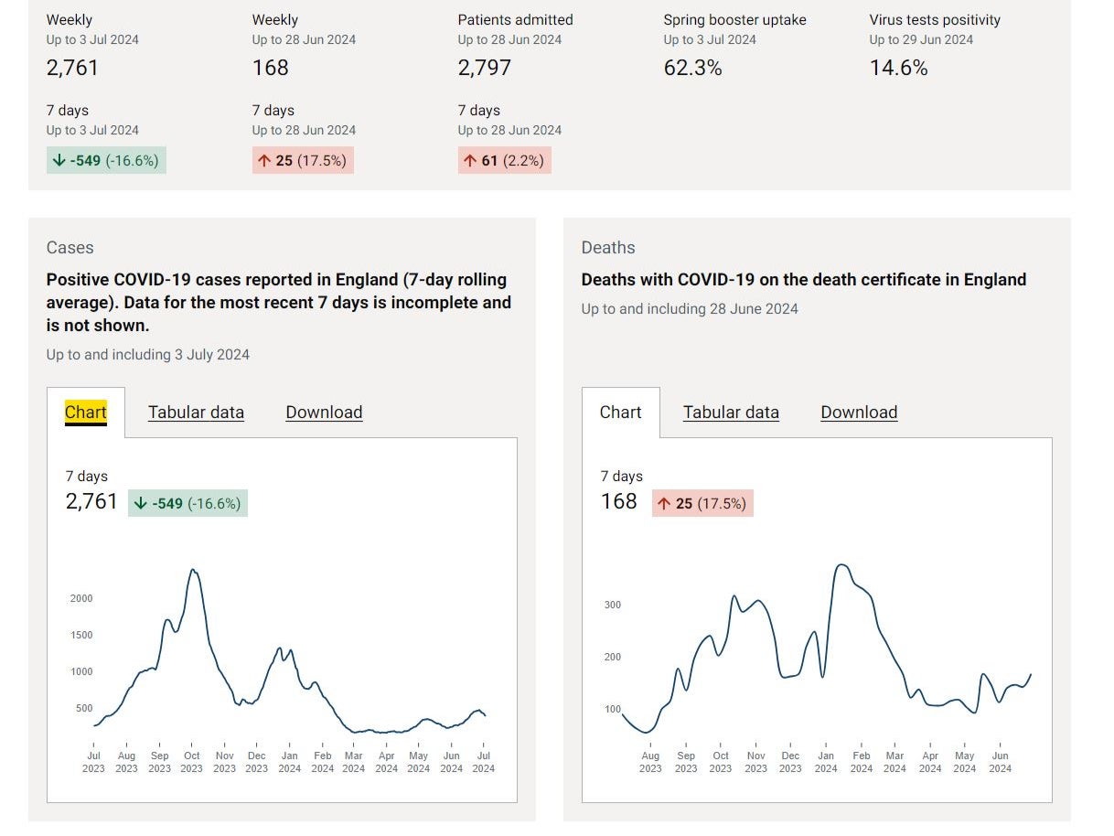Open the Download tab in the Cases card

click(324, 413)
